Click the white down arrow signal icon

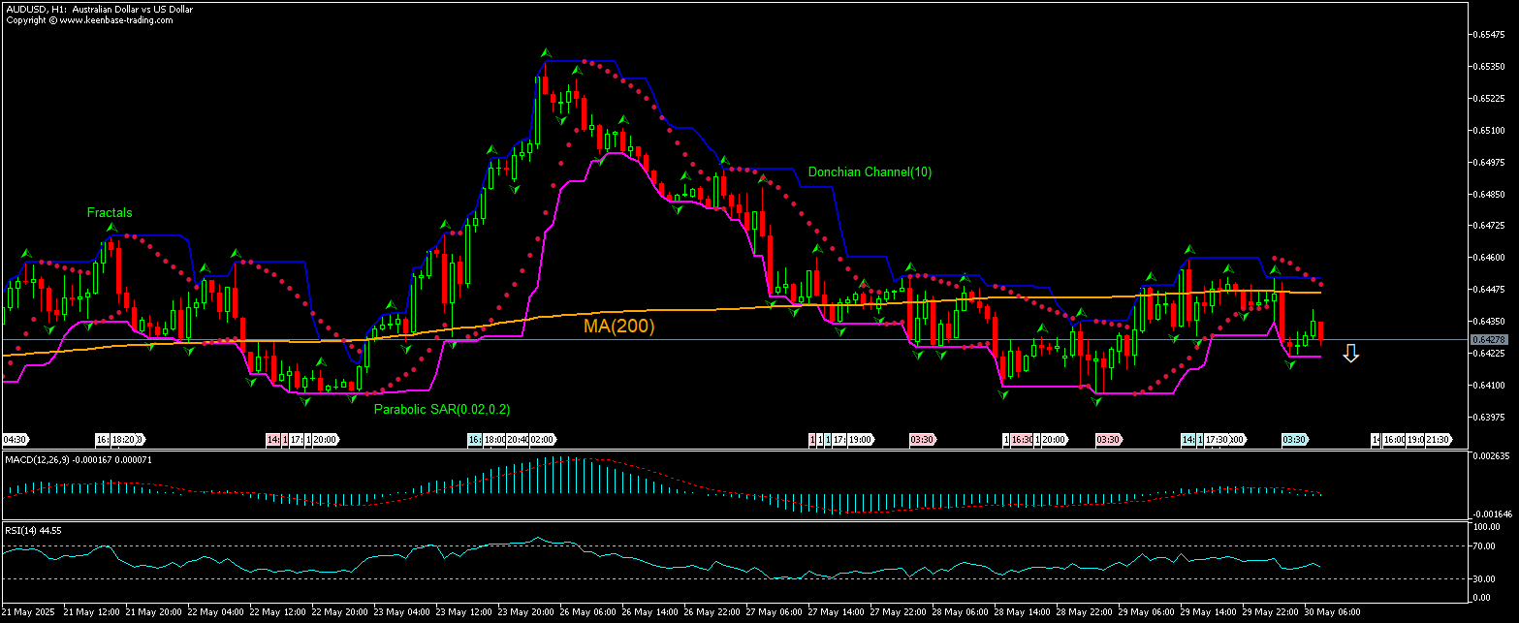tap(1349, 355)
